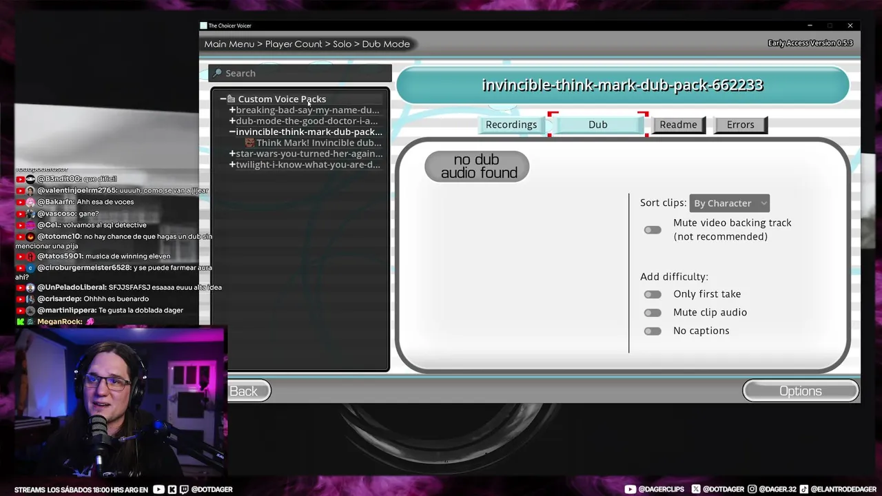
Task: Click the avatar of @Bakarfn in chat
Action: 31,202
